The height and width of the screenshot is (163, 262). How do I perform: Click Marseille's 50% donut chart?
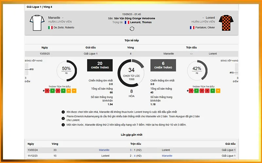[x=66, y=70]
